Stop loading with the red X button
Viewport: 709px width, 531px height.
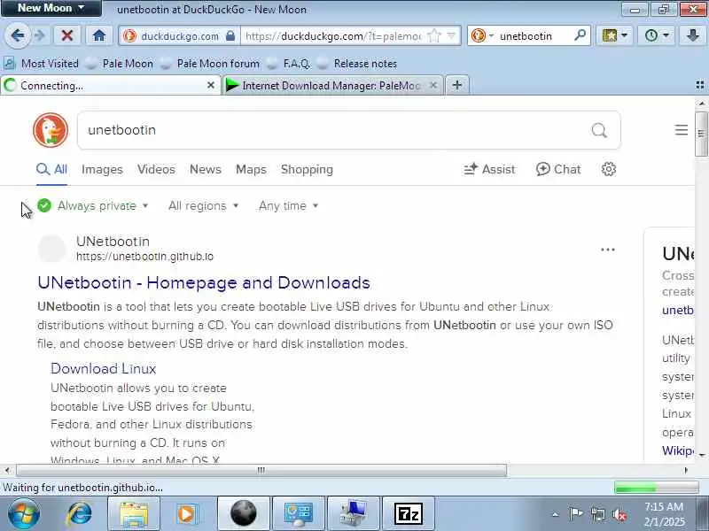pos(67,35)
